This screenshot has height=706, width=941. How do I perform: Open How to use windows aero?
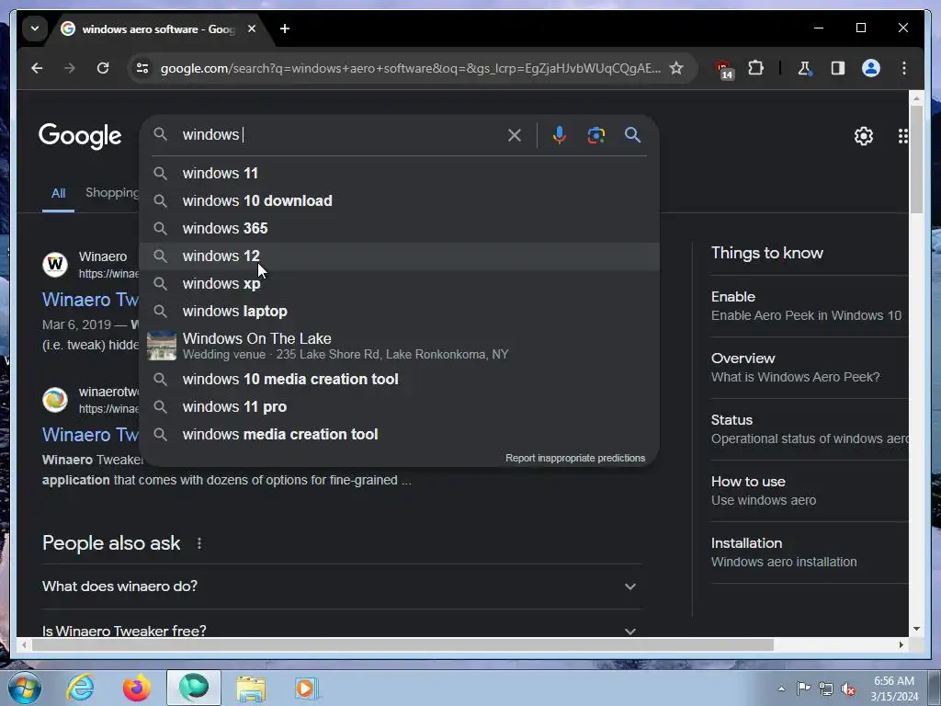coord(809,491)
